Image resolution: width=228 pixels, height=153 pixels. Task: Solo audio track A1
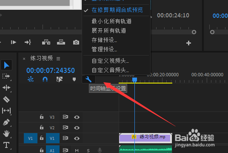pos(88,150)
